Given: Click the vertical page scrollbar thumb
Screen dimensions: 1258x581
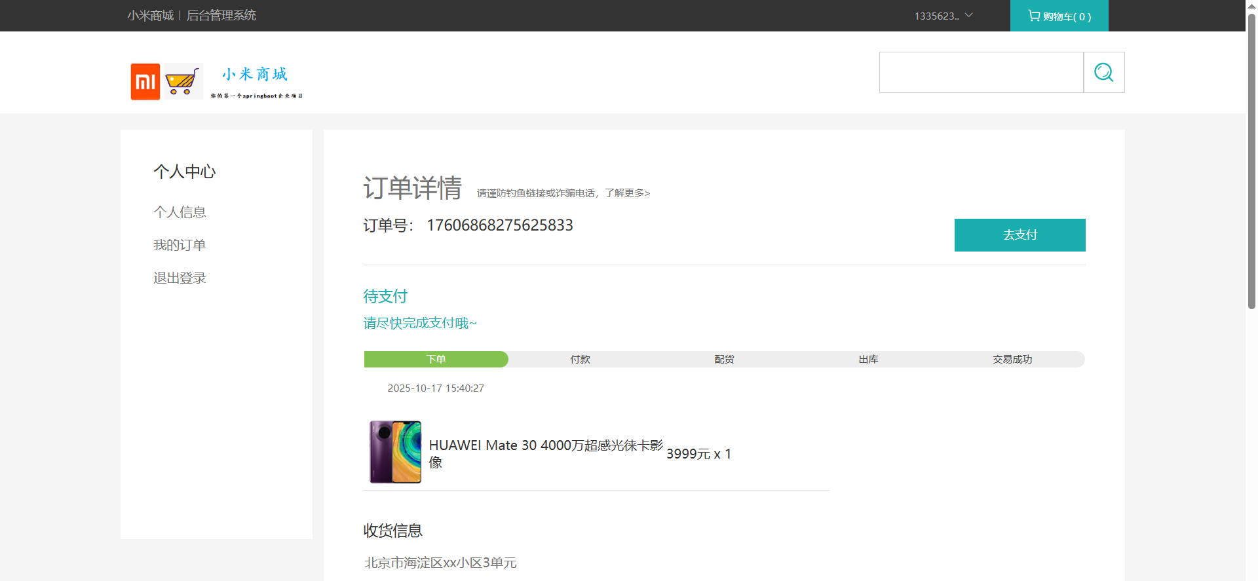Looking at the screenshot, I should 1251,160.
